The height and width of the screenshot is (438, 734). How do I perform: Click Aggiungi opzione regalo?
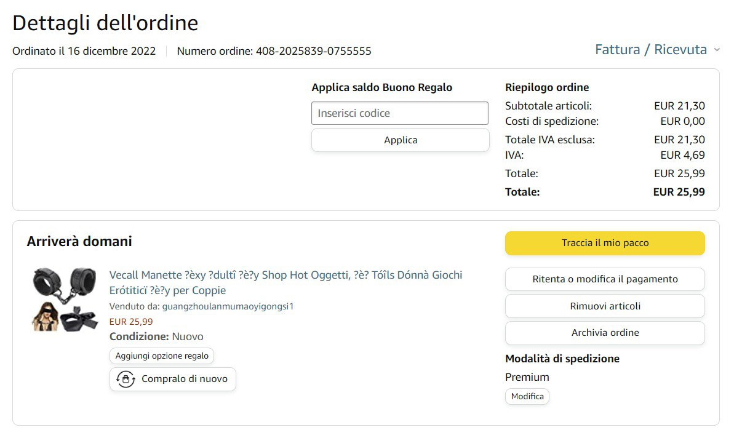coord(162,356)
